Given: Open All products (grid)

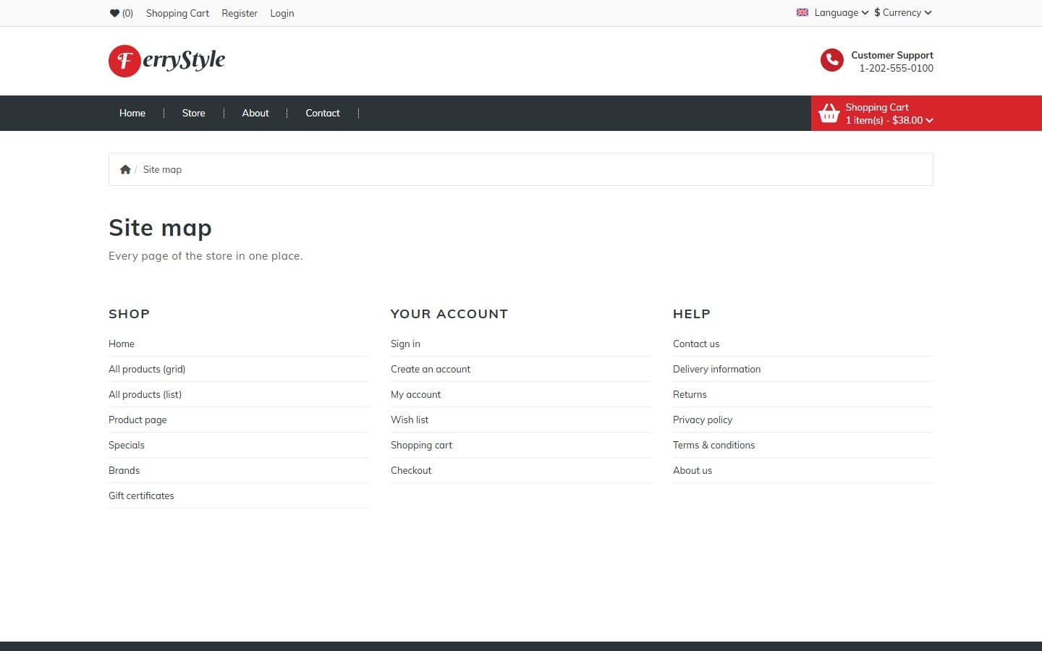Looking at the screenshot, I should click(147, 369).
